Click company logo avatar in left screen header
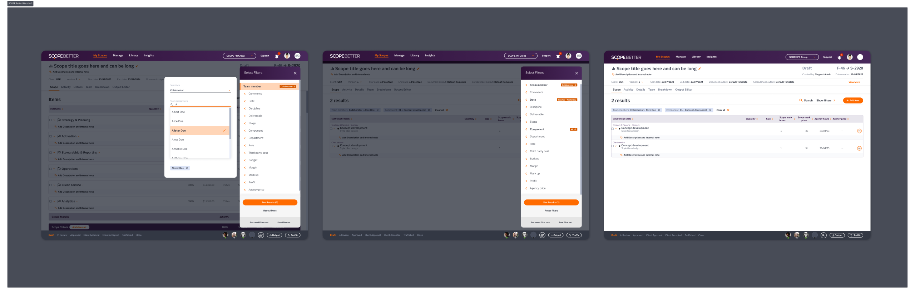Screen dimensions: 915x295 (x=297, y=56)
